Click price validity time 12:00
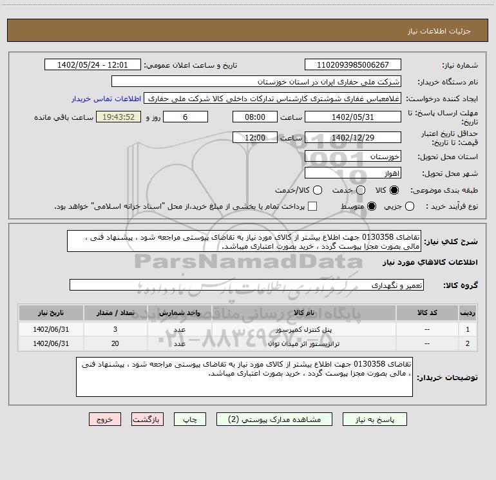This screenshot has height=480, width=496. [255, 137]
